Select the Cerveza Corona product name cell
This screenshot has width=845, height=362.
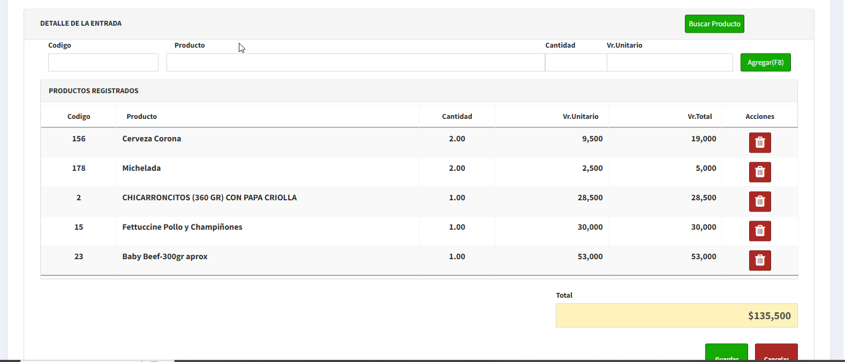(x=152, y=139)
